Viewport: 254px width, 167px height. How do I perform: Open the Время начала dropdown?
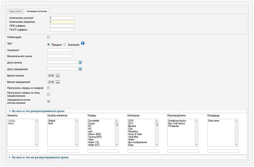[57, 76]
